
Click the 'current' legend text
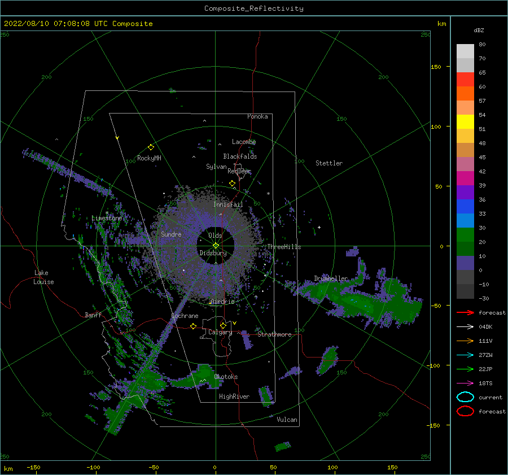click(491, 397)
